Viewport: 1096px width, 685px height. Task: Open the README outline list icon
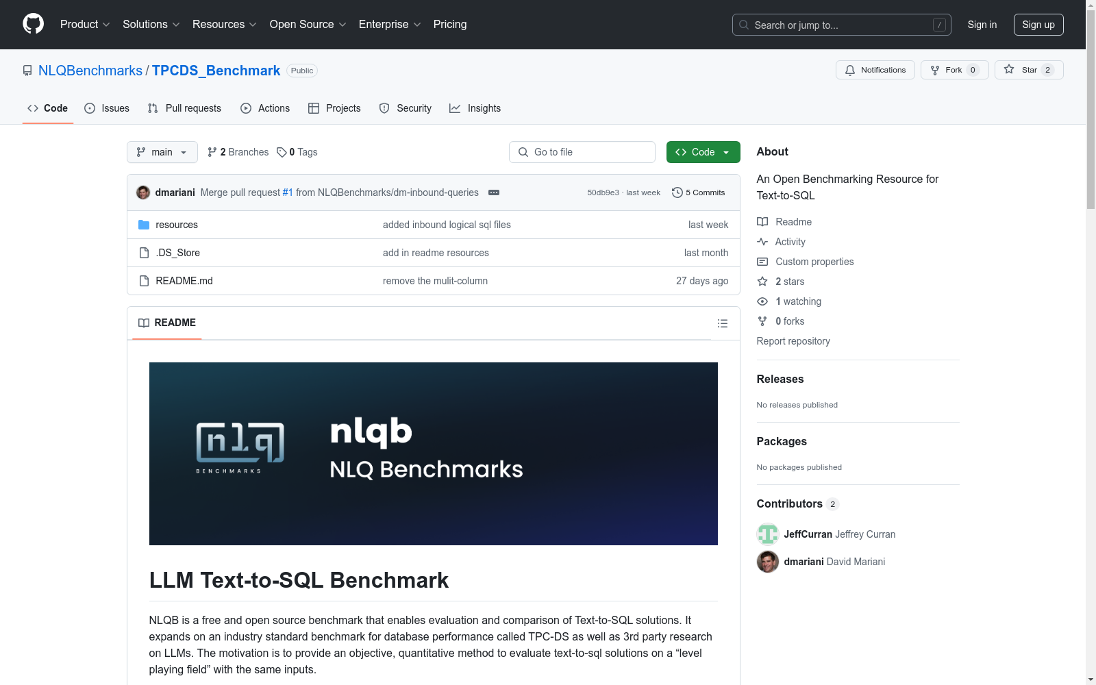(723, 323)
